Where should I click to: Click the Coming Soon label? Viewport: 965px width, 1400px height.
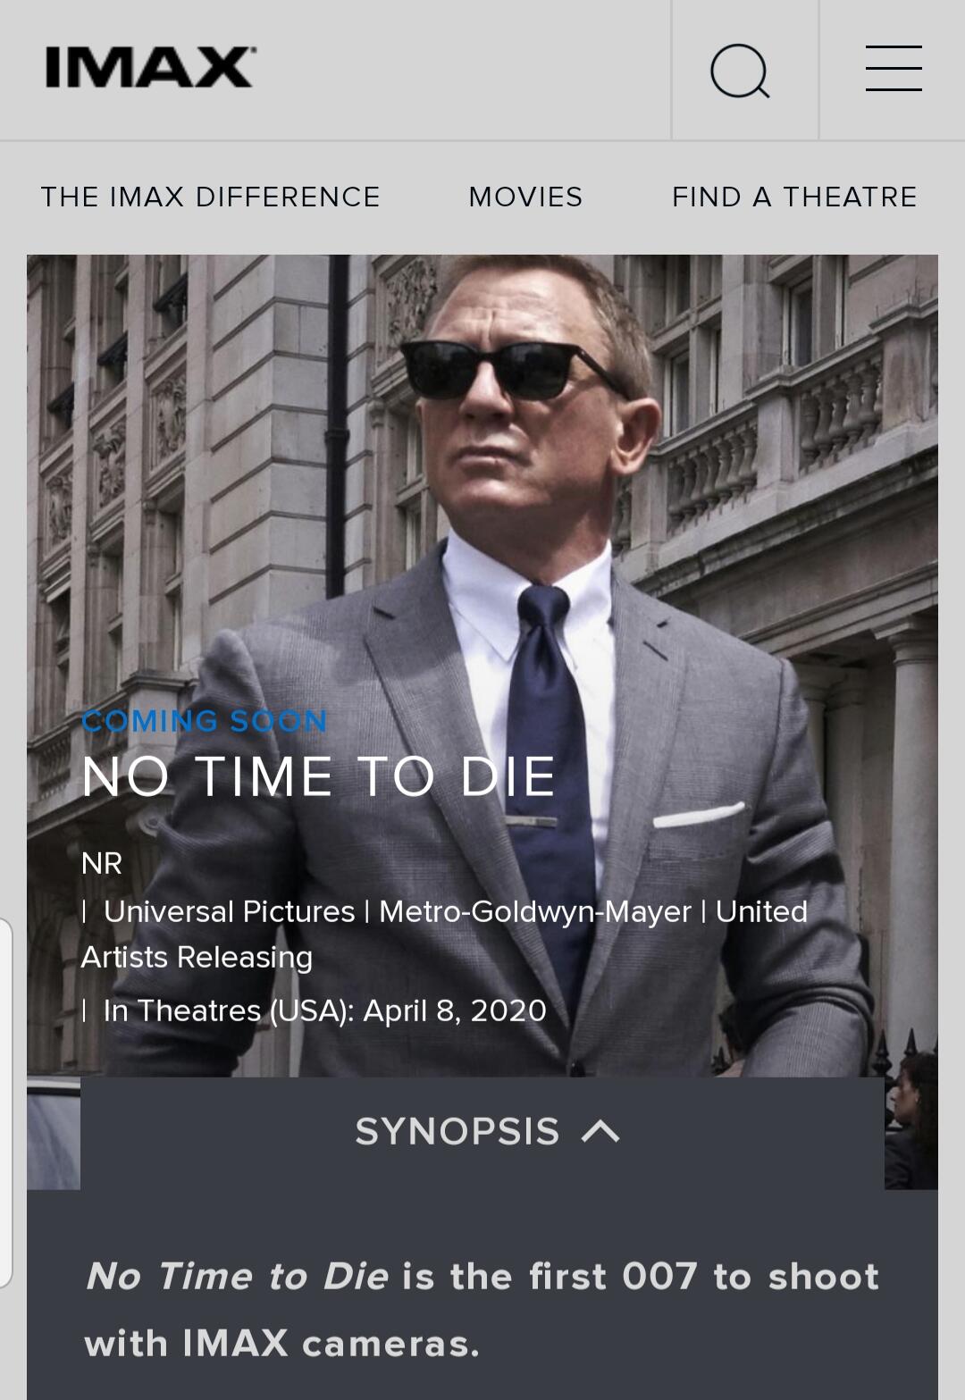[x=205, y=720]
